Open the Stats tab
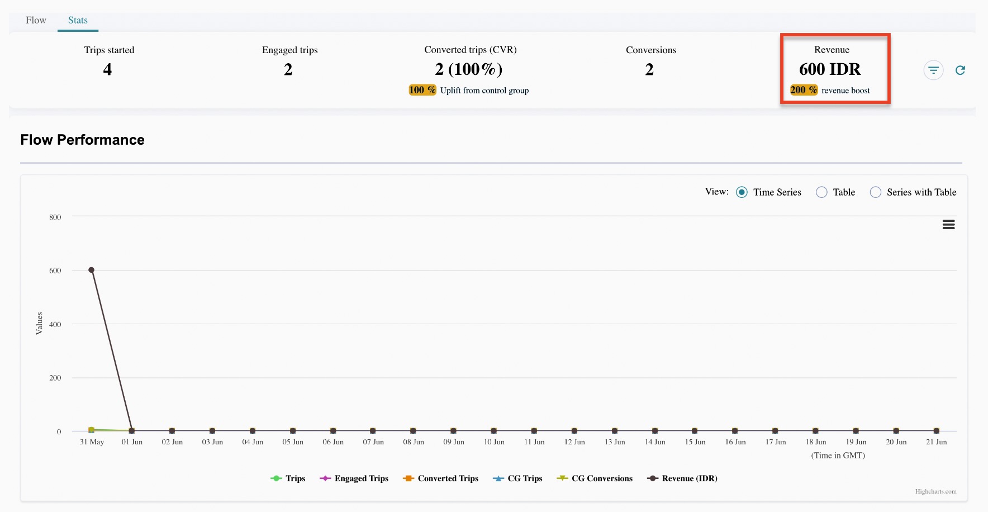The width and height of the screenshot is (988, 512). click(x=78, y=21)
